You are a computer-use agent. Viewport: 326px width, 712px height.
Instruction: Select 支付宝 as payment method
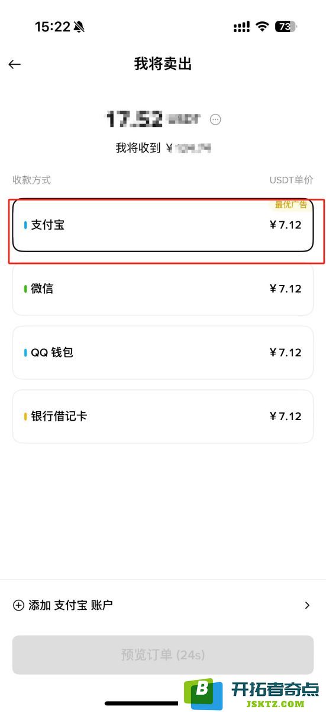pos(163,225)
